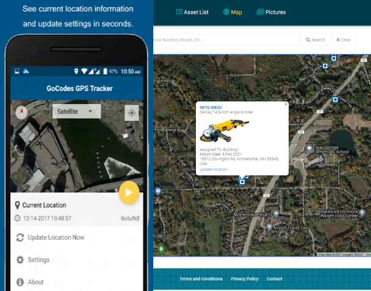Click the Clear Springs Elementary School marker
This screenshot has height=291, width=371.
point(309,149)
